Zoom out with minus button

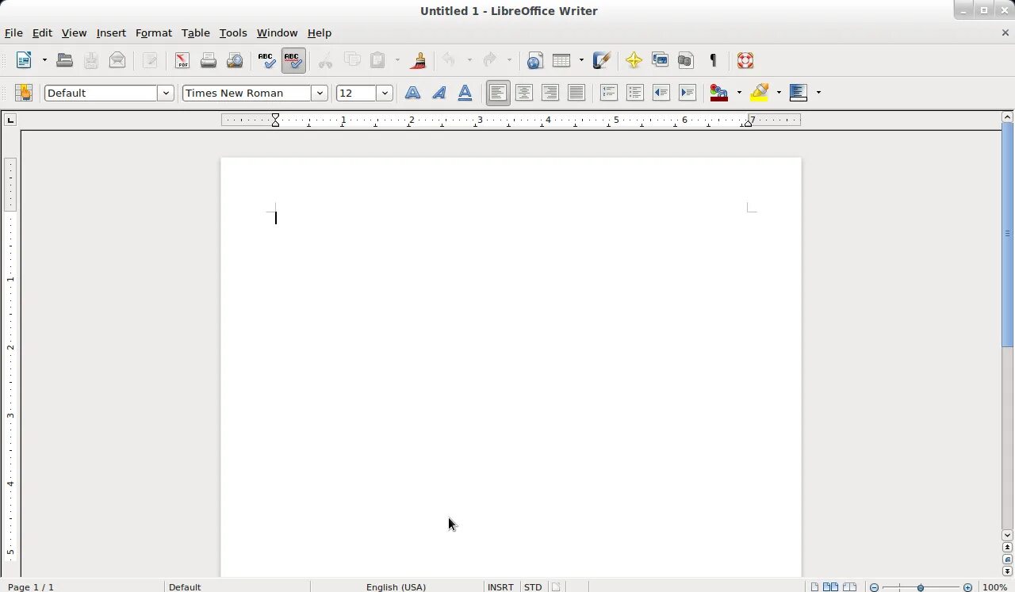tap(874, 587)
